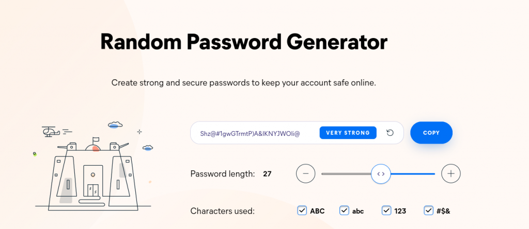Click the helicopter illustration icon
Screen dimensions: 529x229
[x=51, y=131]
